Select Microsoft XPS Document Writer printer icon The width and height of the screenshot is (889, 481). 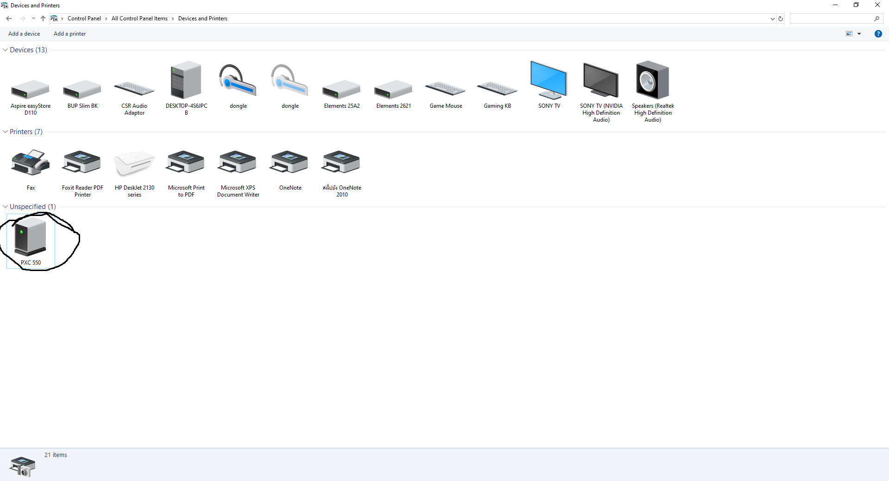[x=238, y=162]
